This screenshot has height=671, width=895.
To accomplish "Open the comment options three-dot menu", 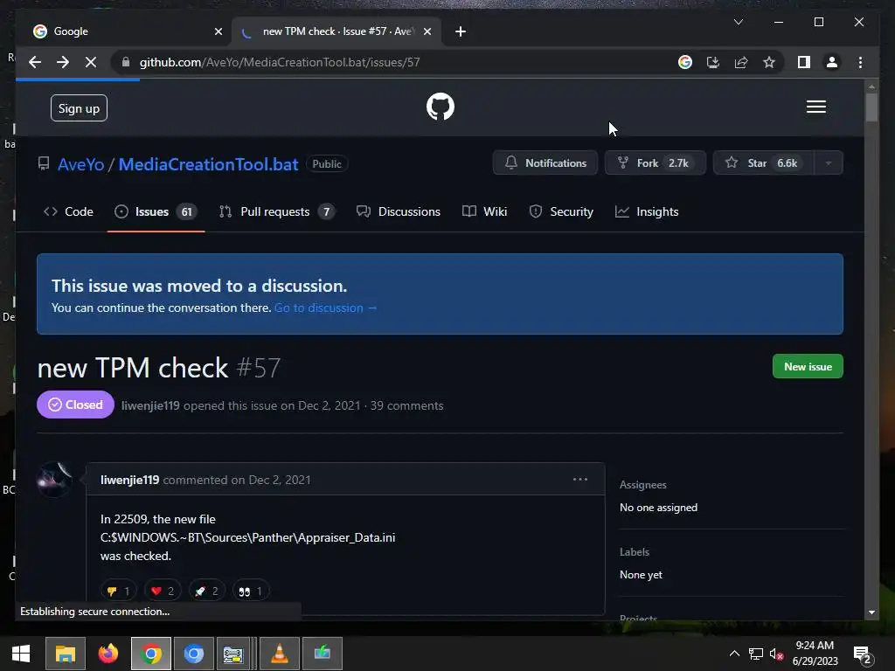I will tap(580, 480).
